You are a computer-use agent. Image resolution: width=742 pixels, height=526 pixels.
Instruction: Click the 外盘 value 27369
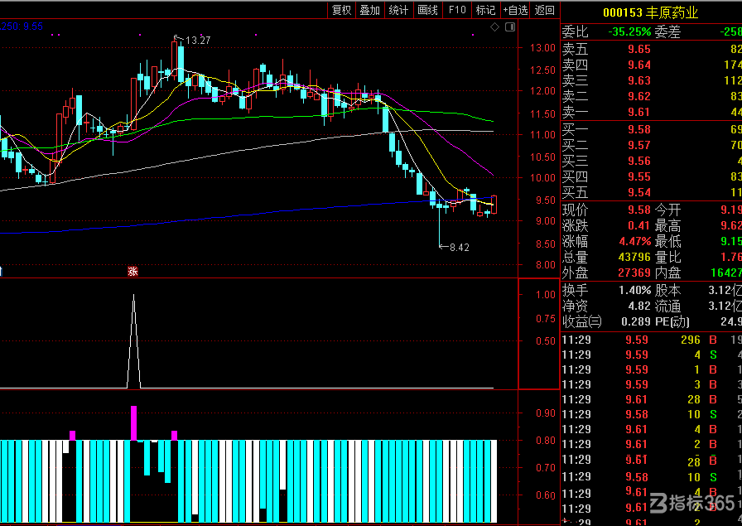634,273
